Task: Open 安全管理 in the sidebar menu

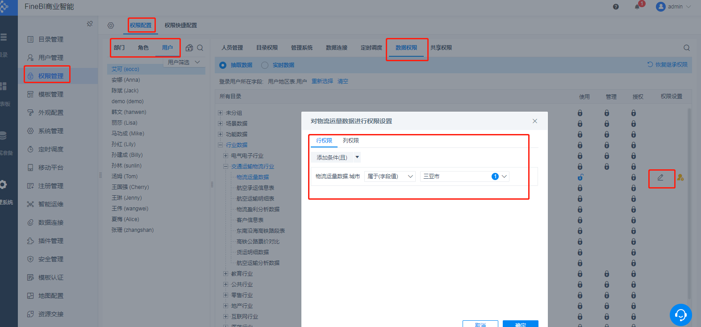Action: point(51,259)
